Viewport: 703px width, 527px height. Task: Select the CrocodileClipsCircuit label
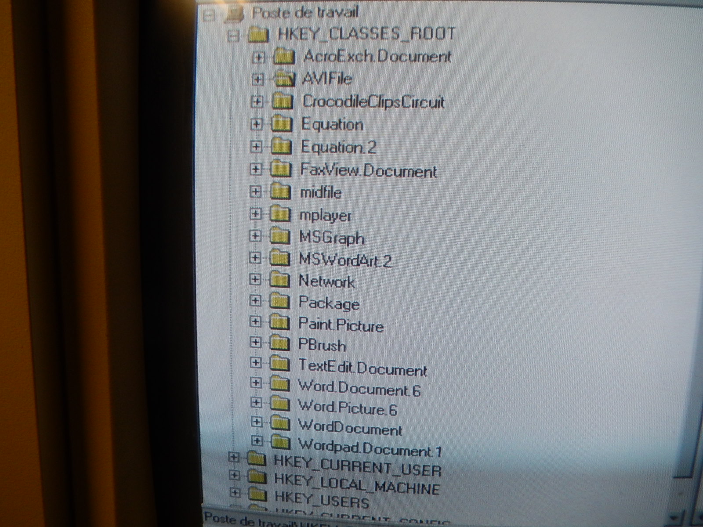click(373, 102)
